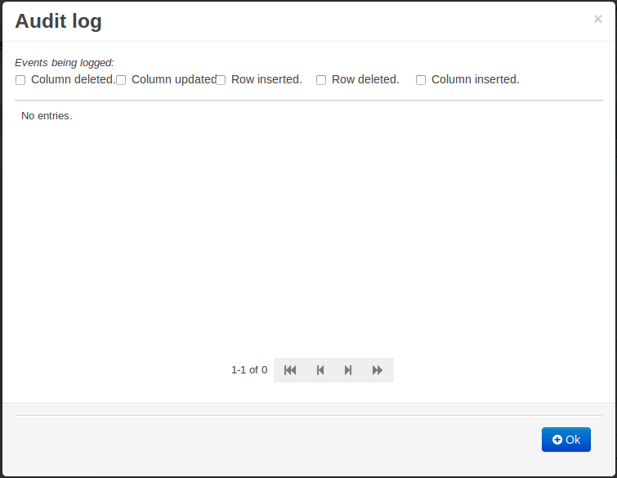This screenshot has width=617, height=478.
Task: Click the "Row inserted." label text
Action: [266, 79]
